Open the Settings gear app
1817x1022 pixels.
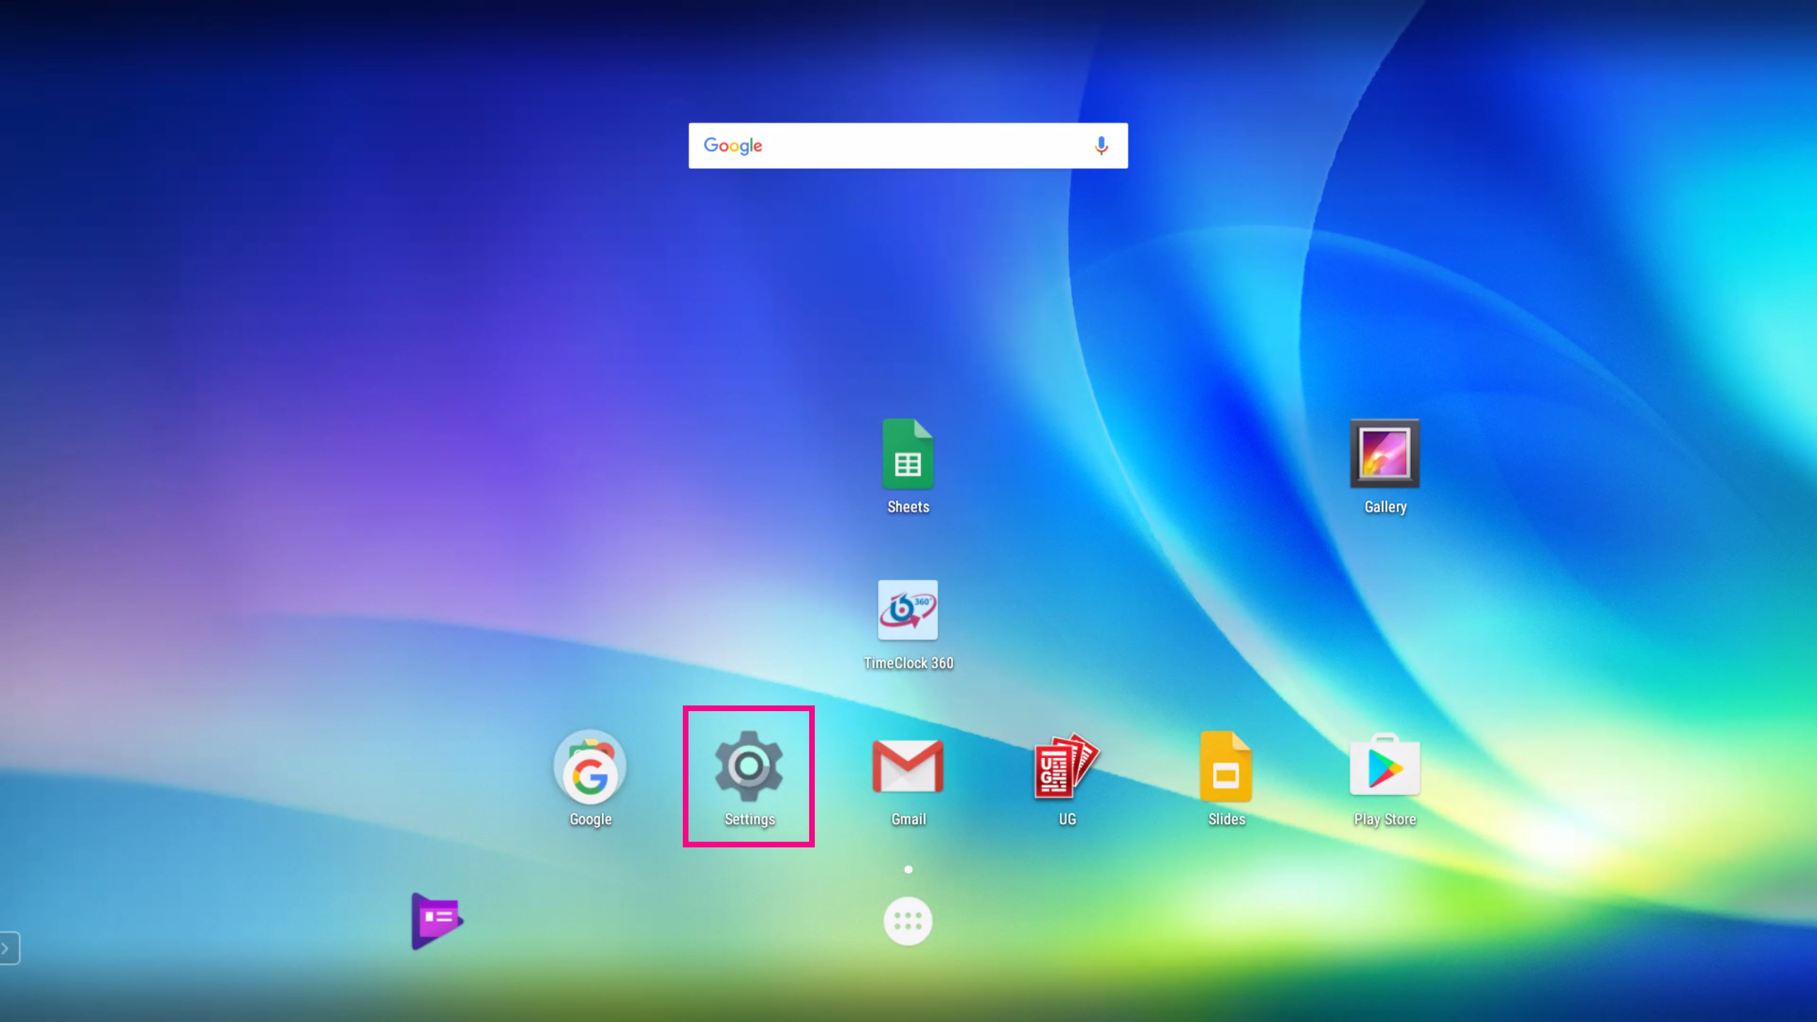click(749, 766)
